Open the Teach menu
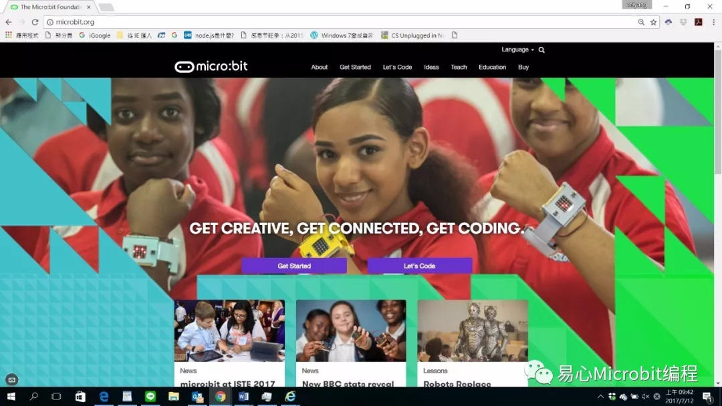722x406 pixels. [x=459, y=67]
